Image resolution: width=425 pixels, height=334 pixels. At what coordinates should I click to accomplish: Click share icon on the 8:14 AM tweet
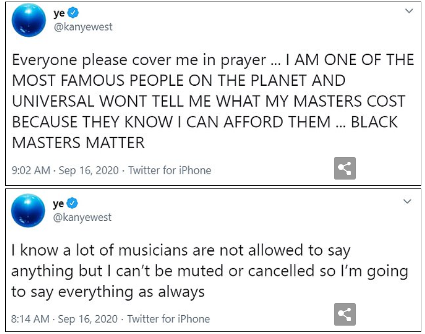pos(345,315)
